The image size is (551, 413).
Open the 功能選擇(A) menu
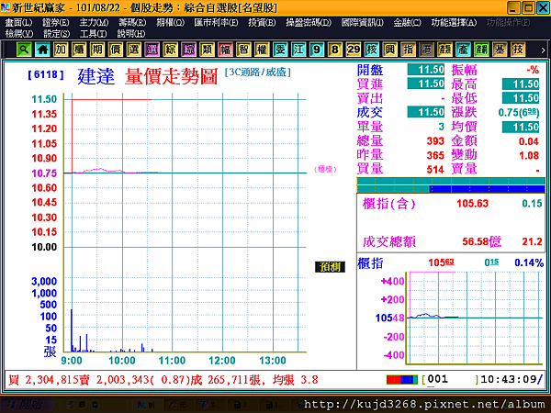coord(454,22)
